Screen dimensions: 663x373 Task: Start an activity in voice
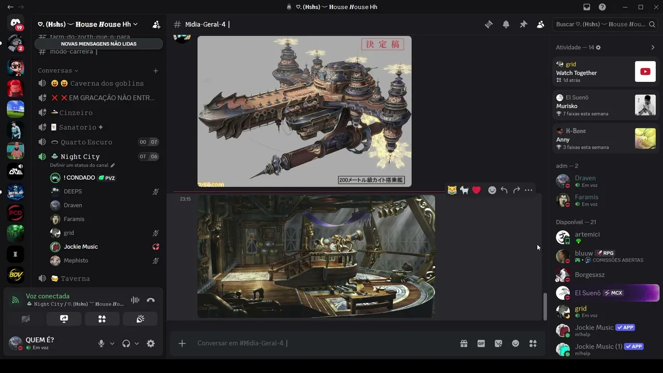pos(102,319)
